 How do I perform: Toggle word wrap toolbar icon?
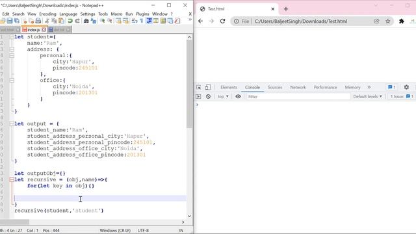tap(135, 21)
